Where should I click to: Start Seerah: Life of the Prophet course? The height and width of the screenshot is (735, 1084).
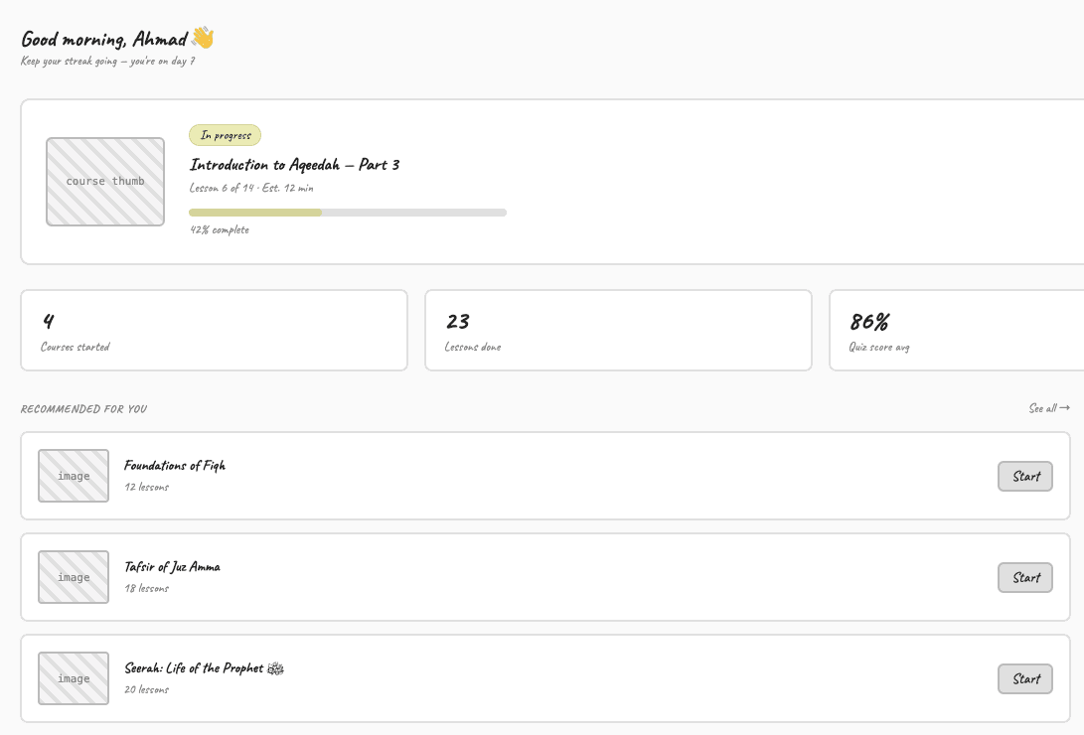click(1025, 679)
